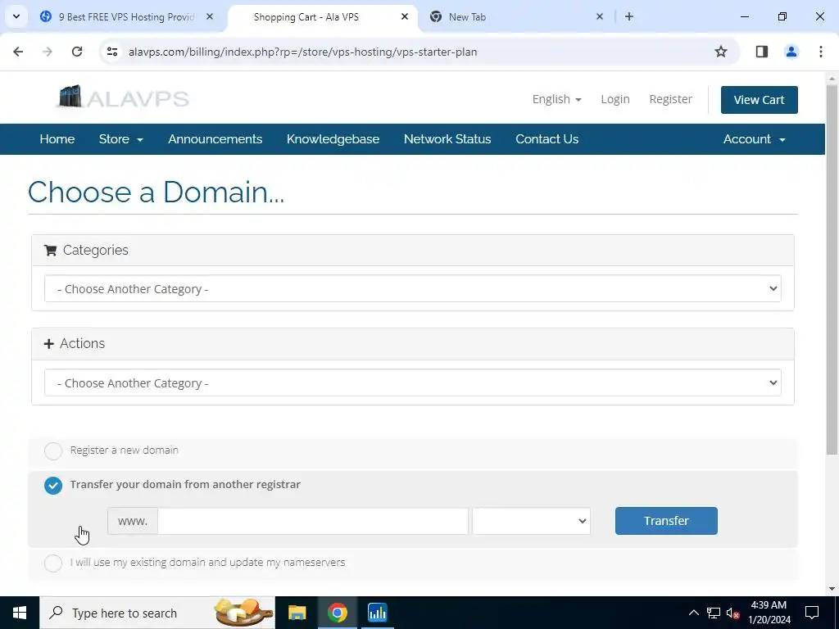Screen dimensions: 839x629
Task: Reload the page with the refresh icon
Action: [77, 52]
